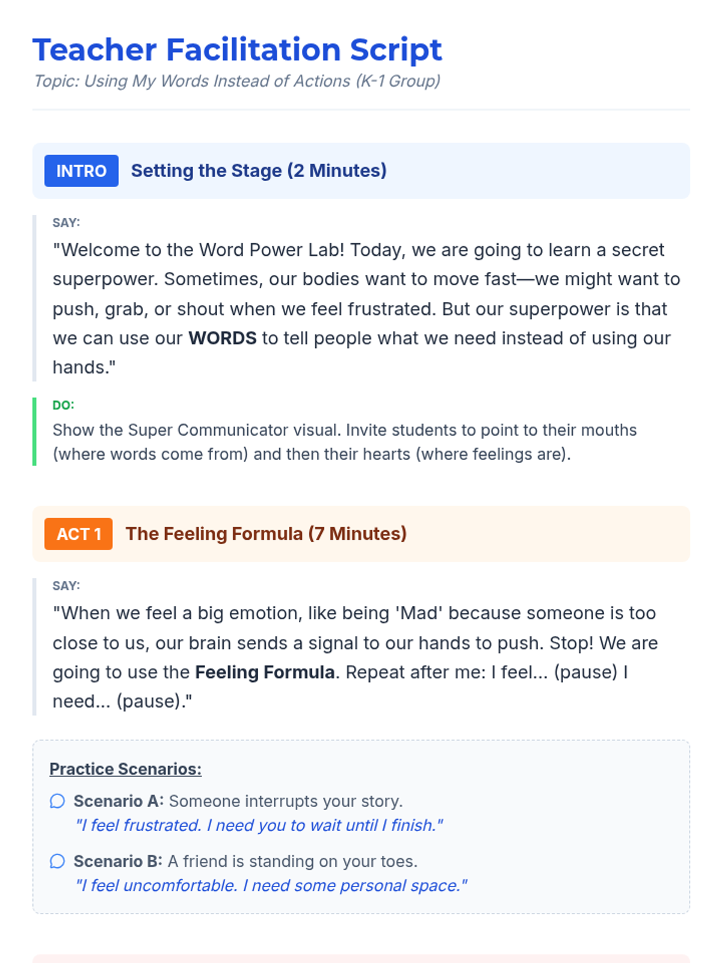The height and width of the screenshot is (963, 722).
Task: Click the Scenario A label
Action: 119,801
